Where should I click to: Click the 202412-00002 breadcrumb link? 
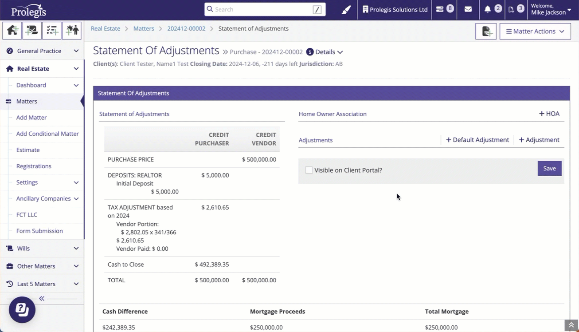pyautogui.click(x=186, y=28)
